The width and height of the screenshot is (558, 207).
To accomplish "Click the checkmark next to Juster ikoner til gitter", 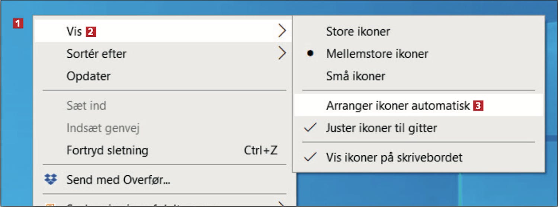I will (x=310, y=128).
